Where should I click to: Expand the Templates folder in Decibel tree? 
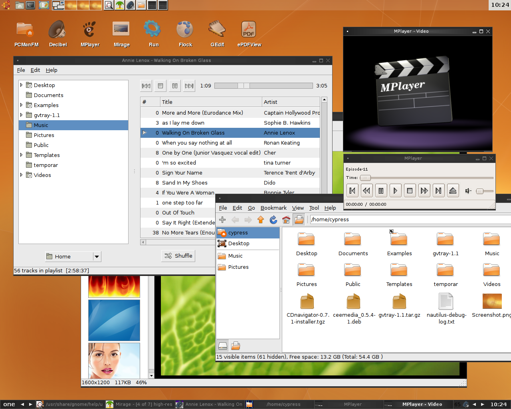tap(21, 155)
